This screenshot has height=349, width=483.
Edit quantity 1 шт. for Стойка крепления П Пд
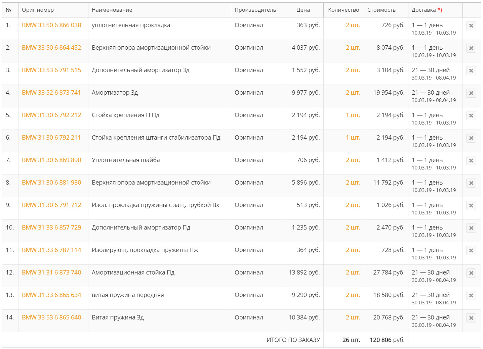click(x=353, y=115)
